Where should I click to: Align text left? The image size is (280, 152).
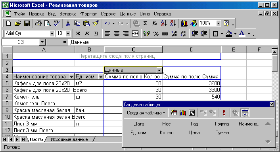[x=107, y=34]
